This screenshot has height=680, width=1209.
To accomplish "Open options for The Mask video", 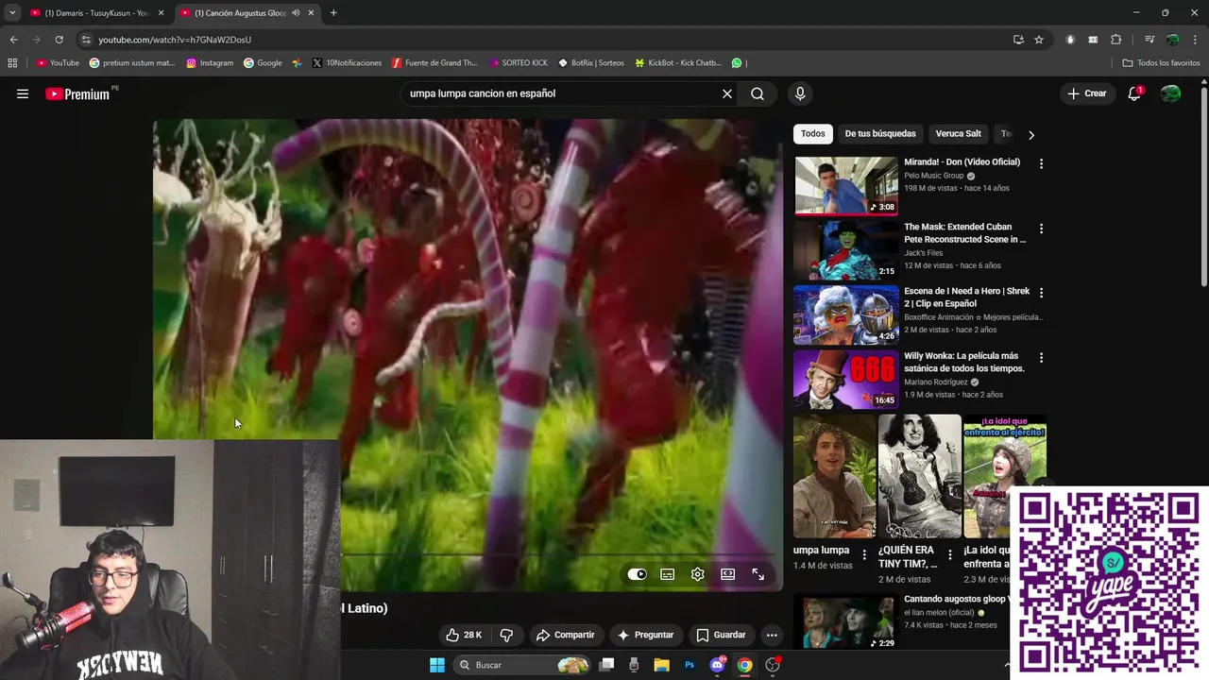I will coord(1041,229).
